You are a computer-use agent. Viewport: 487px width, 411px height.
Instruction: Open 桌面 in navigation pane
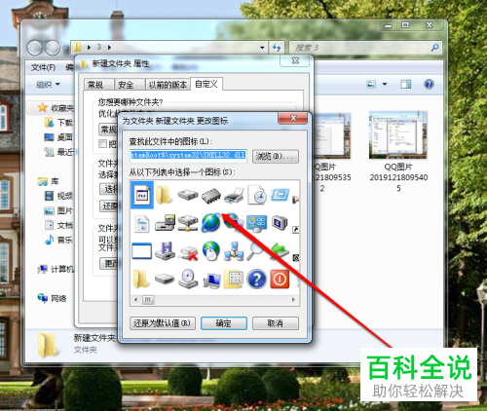tap(58, 137)
